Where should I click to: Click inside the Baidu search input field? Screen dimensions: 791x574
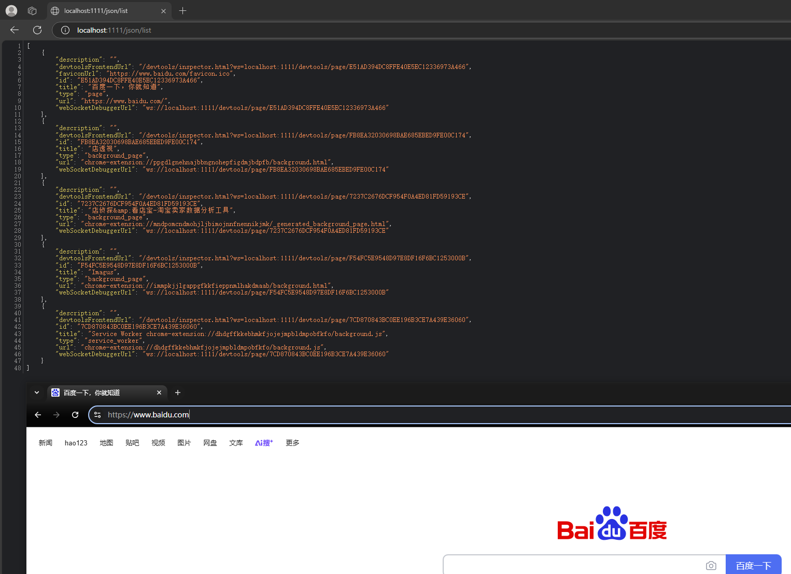[570, 565]
